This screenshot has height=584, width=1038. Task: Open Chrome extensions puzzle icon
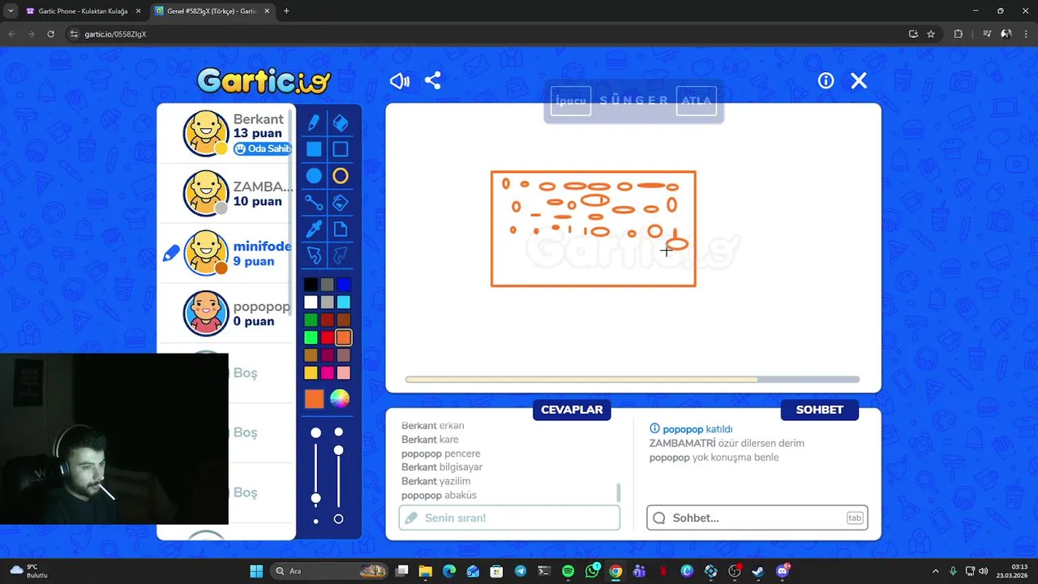[959, 34]
